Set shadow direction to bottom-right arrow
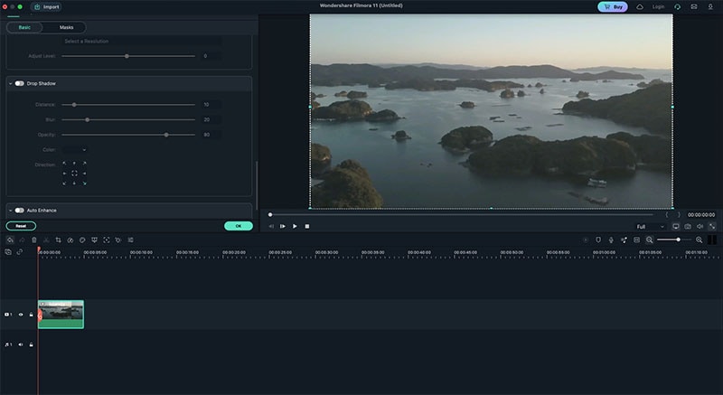The width and height of the screenshot is (723, 395). 84,183
